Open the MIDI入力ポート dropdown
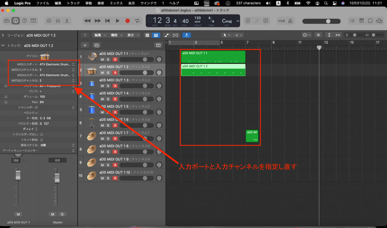 [x=57, y=65]
